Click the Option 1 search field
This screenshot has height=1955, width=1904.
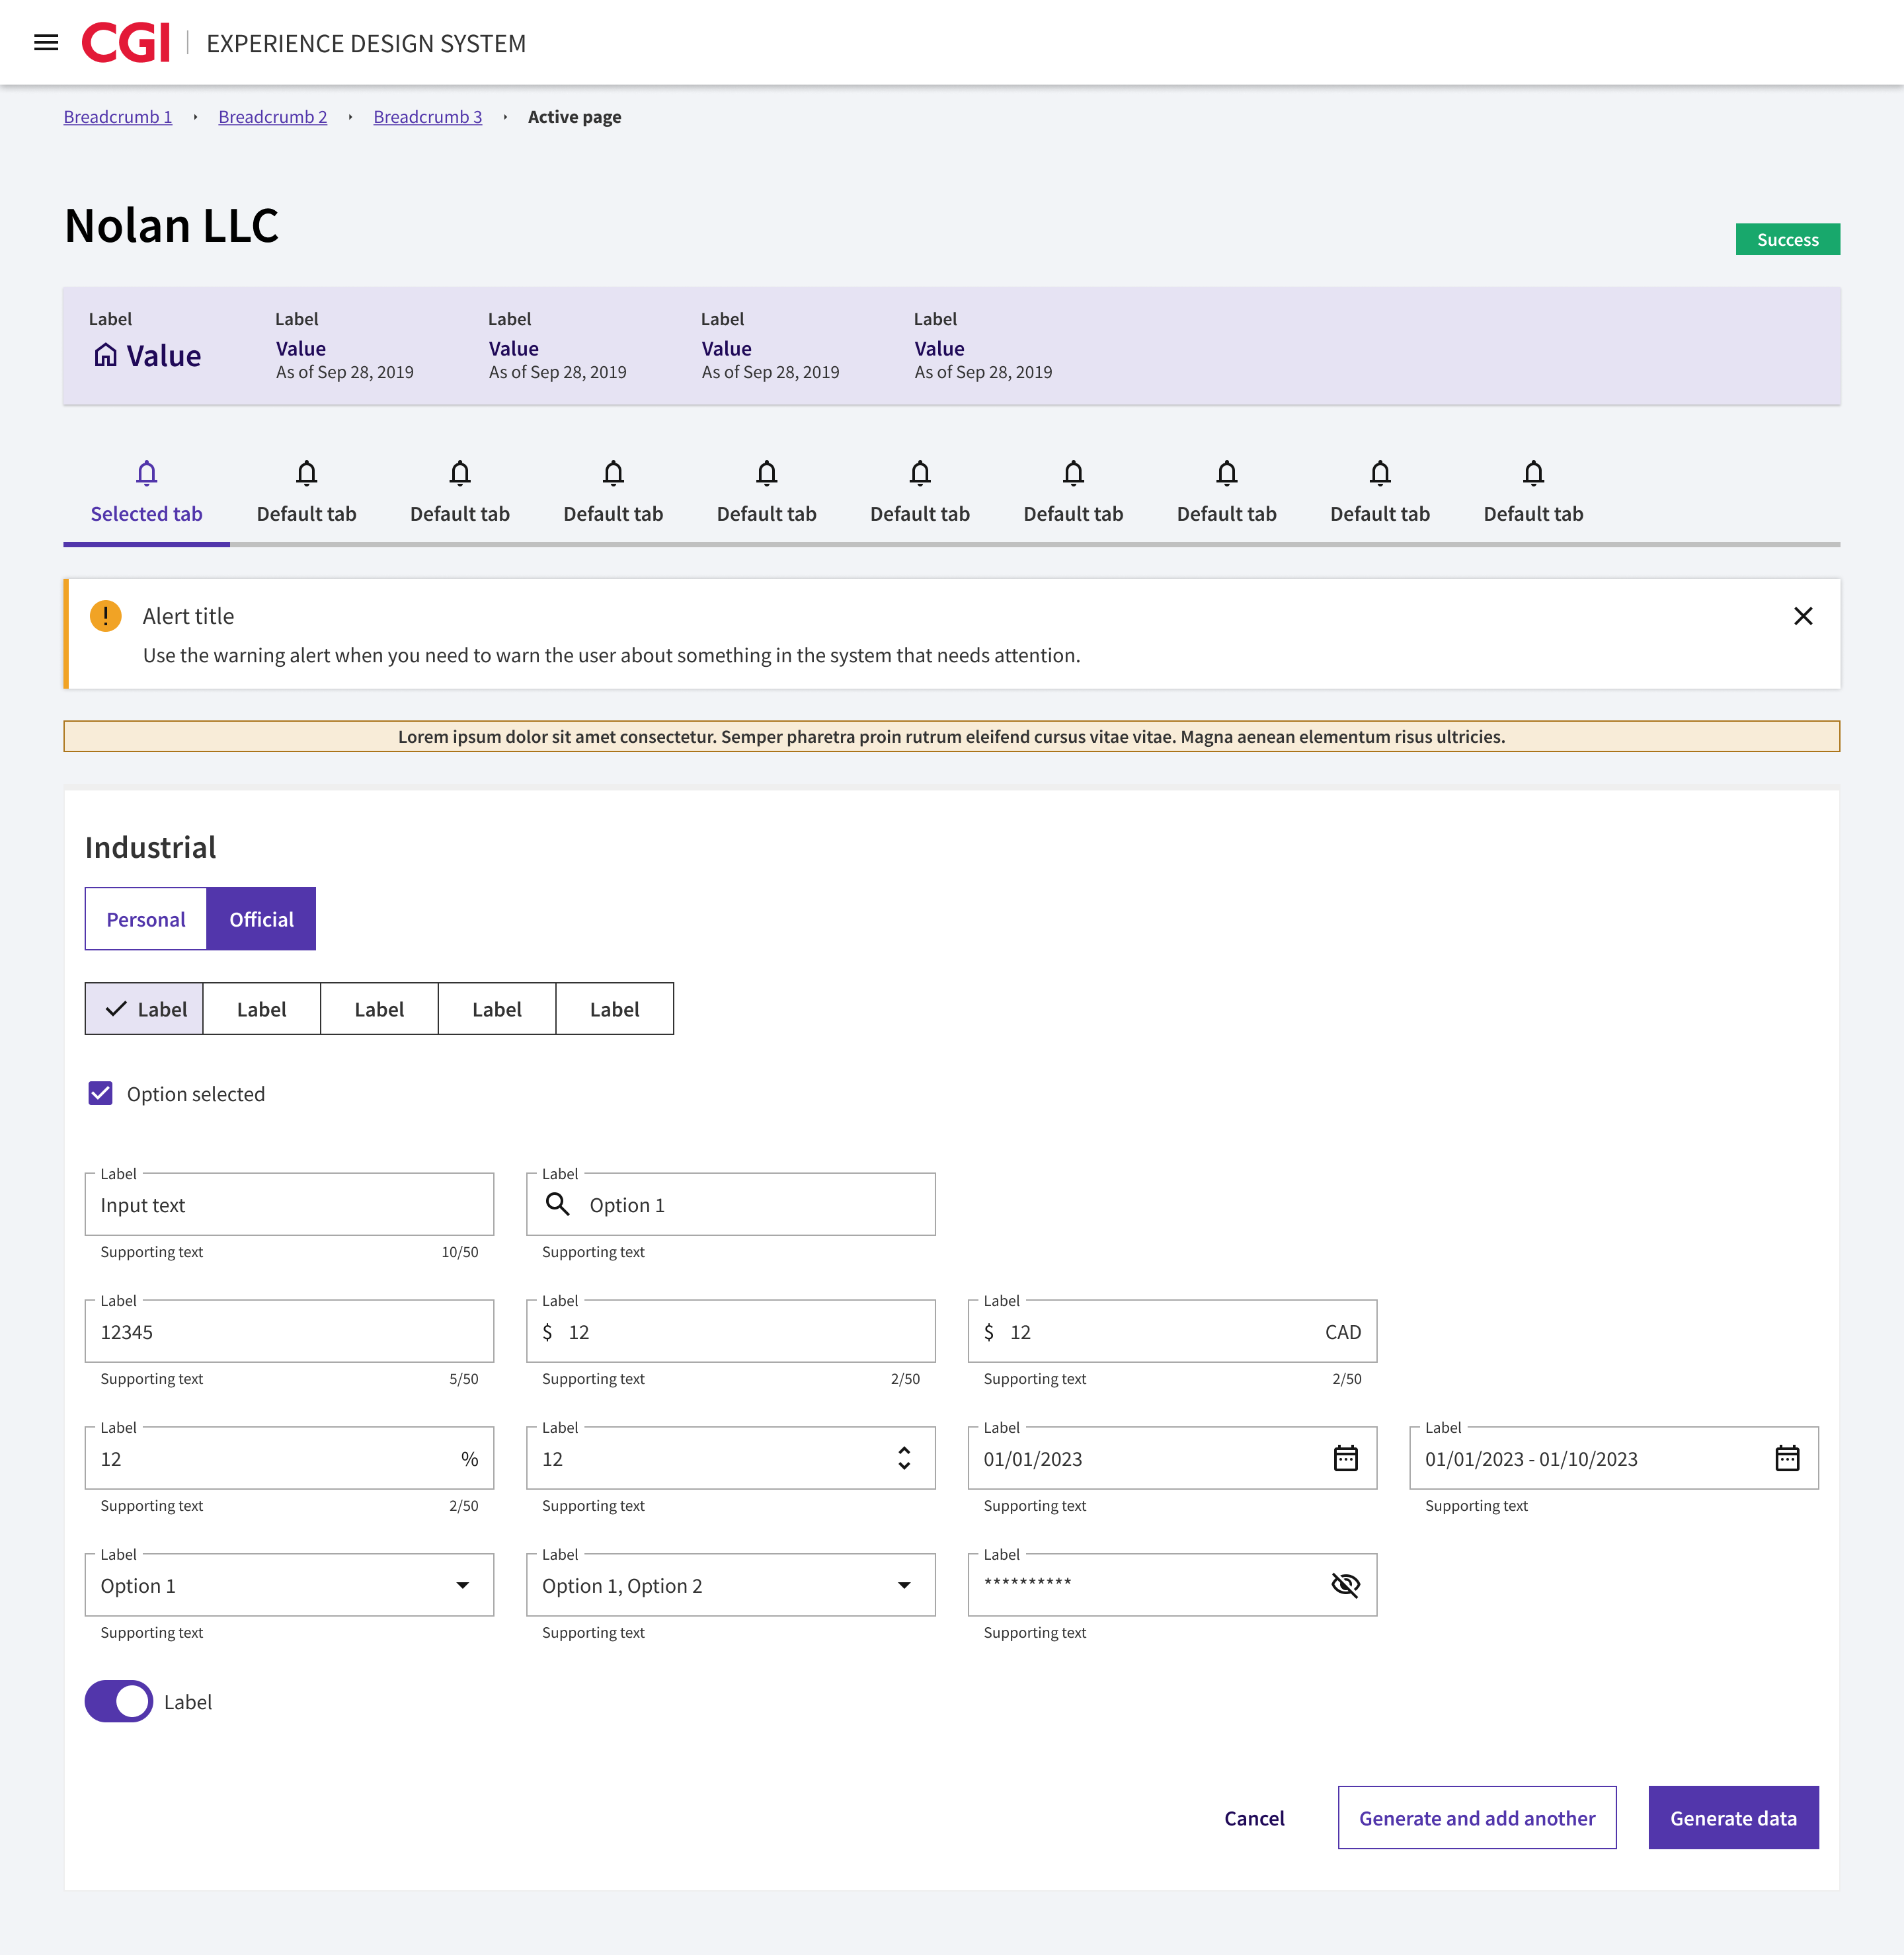point(731,1204)
